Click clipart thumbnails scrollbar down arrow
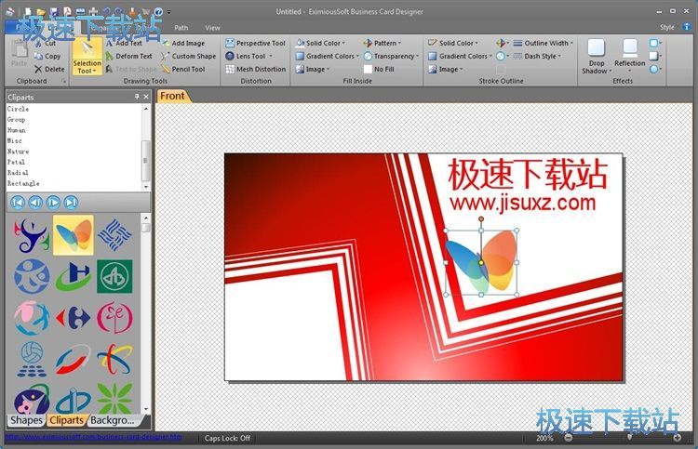This screenshot has width=698, height=449. (x=145, y=409)
